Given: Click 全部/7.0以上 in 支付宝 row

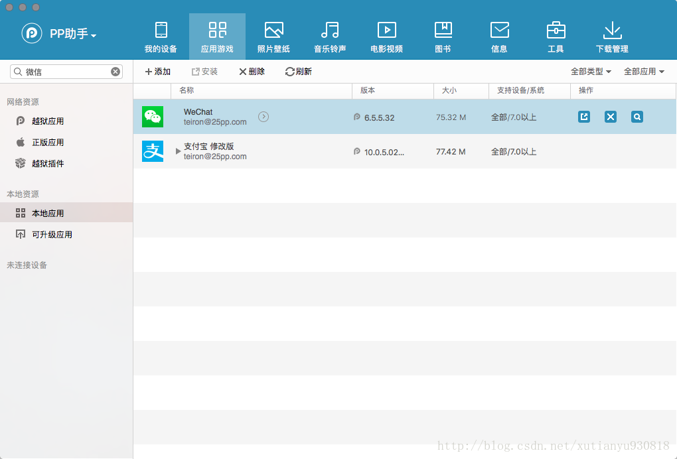Looking at the screenshot, I should click(514, 152).
